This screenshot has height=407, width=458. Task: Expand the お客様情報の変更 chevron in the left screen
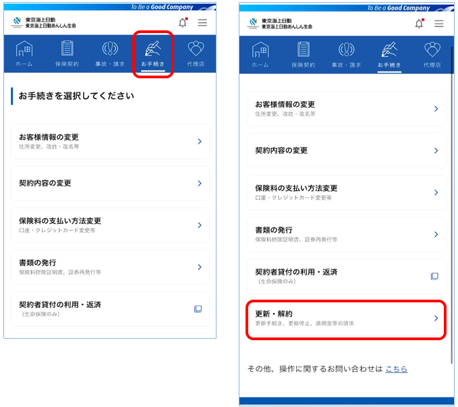pyautogui.click(x=200, y=141)
